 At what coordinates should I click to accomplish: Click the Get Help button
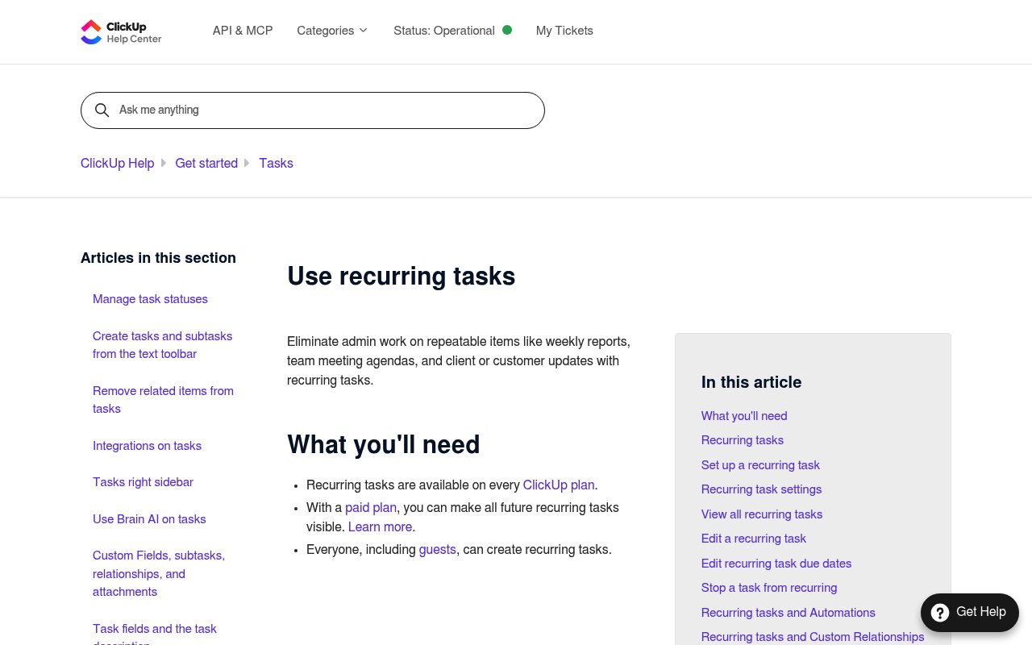(970, 613)
